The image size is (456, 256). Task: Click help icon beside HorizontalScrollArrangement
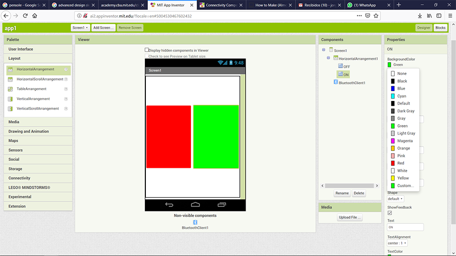[66, 79]
